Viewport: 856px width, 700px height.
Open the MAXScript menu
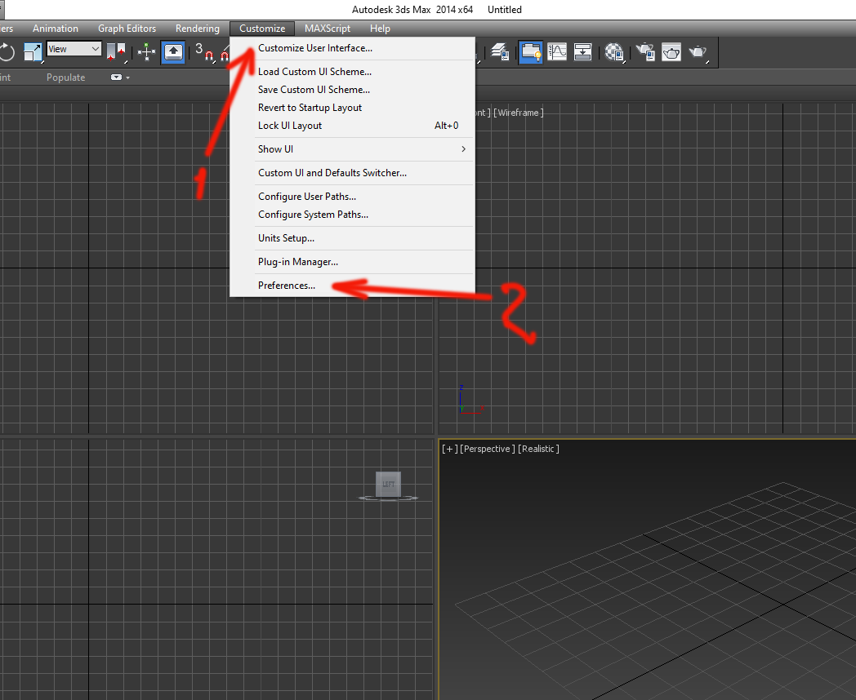[327, 29]
